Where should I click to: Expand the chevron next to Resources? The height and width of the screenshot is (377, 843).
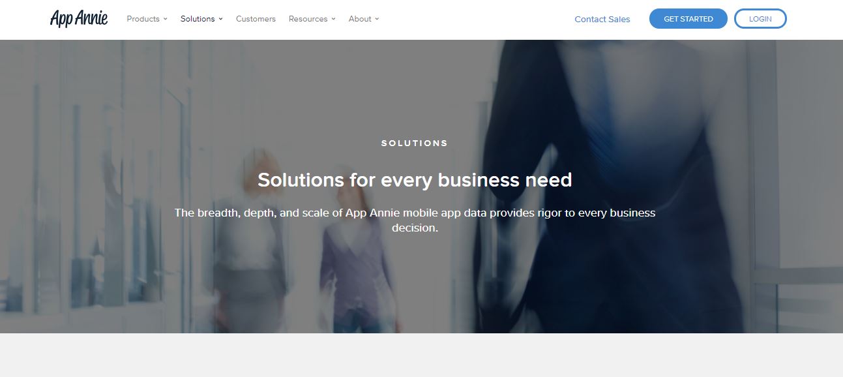[x=333, y=19]
